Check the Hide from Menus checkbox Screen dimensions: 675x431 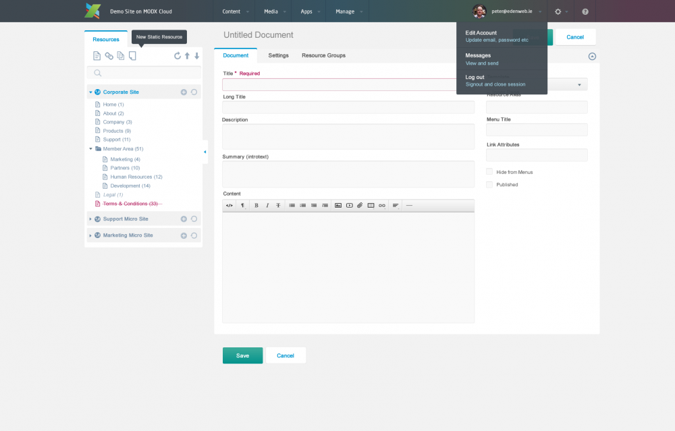click(x=489, y=172)
